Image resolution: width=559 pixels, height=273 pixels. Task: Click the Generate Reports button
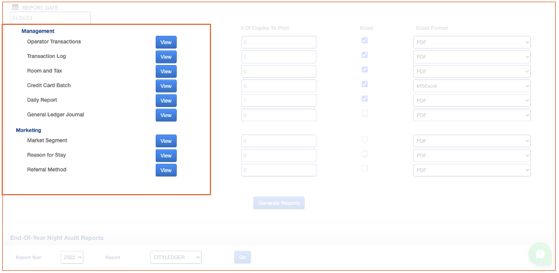279,203
